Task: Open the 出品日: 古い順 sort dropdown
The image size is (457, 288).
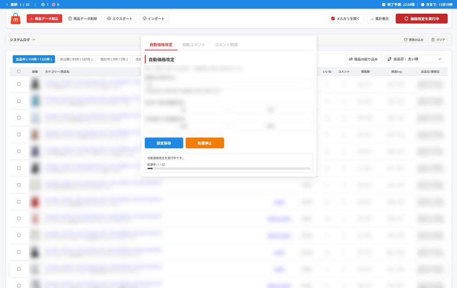Action: 415,59
